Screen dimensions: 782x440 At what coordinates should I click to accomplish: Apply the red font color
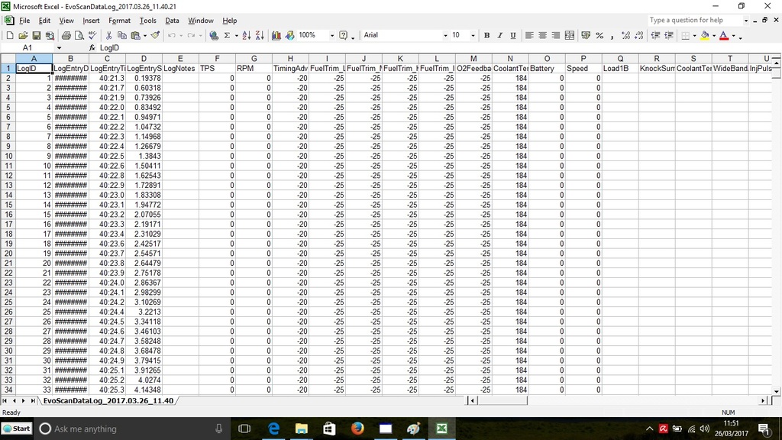[x=724, y=35]
